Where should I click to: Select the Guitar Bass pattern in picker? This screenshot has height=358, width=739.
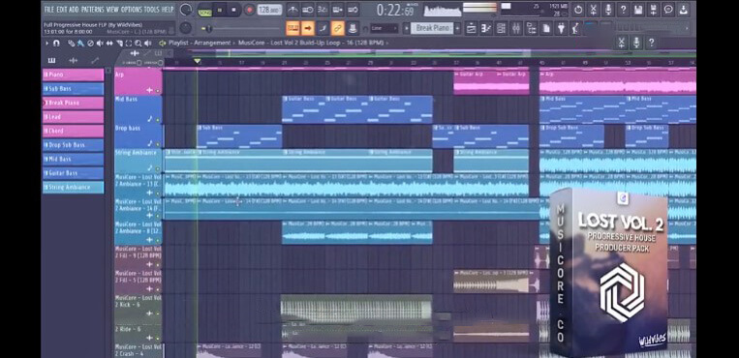click(x=73, y=173)
